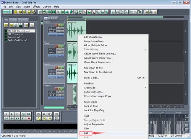The height and width of the screenshot is (139, 191).
Task: Click the blue FX button on Track 3
Action: click(60, 34)
